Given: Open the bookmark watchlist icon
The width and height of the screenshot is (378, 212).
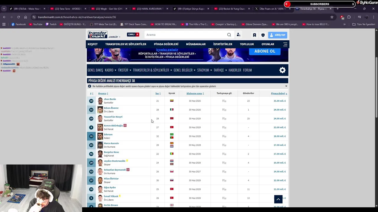Looking at the screenshot, I should click(255, 35).
